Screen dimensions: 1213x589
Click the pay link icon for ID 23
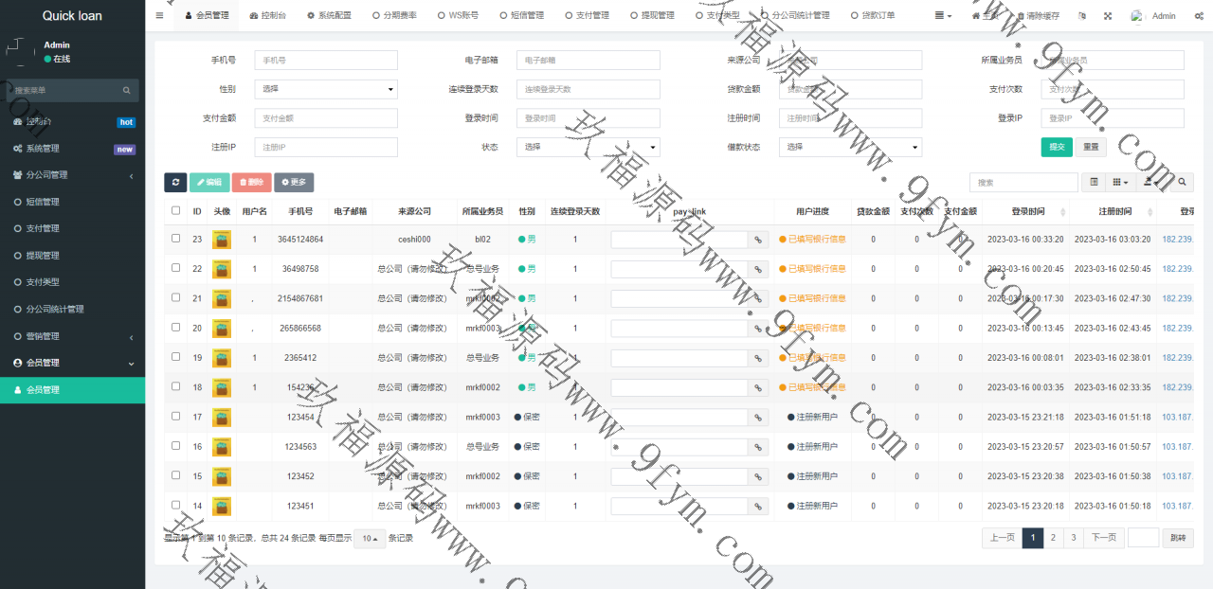point(758,240)
